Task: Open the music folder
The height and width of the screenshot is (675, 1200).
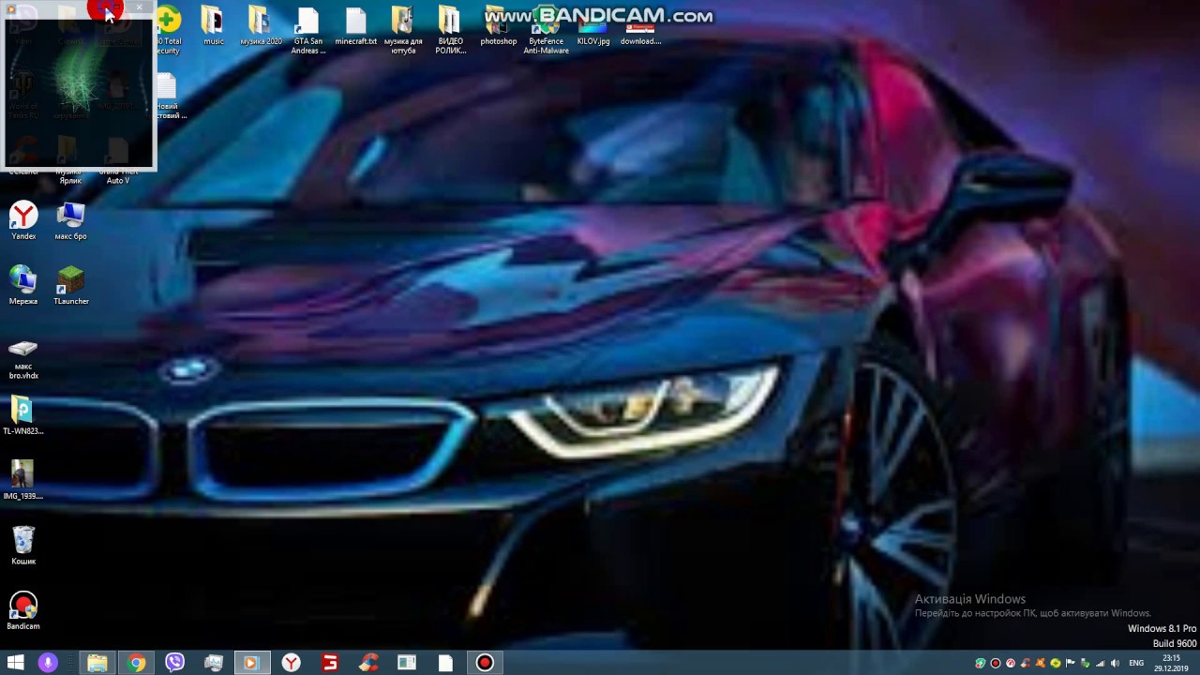Action: 214,26
